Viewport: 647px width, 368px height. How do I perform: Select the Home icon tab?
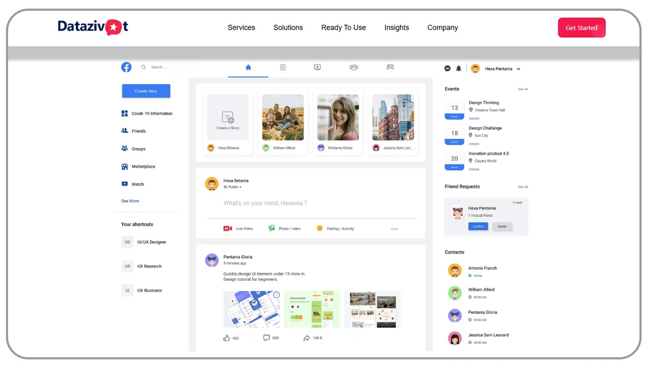tap(248, 67)
